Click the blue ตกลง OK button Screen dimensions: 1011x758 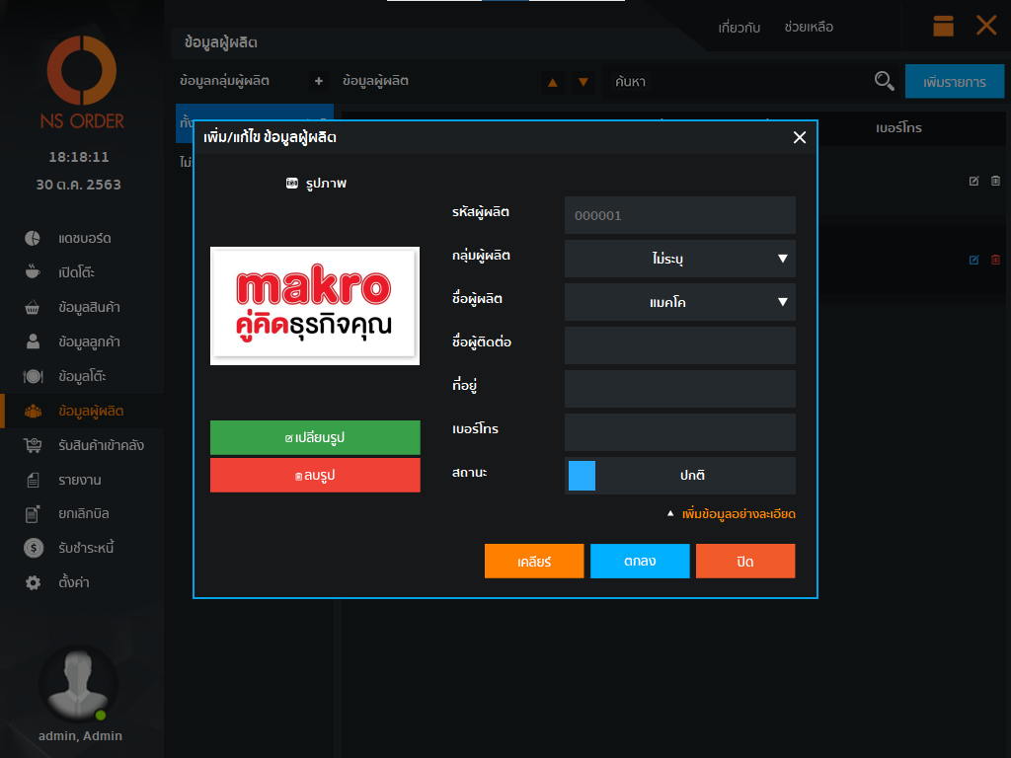(x=640, y=561)
